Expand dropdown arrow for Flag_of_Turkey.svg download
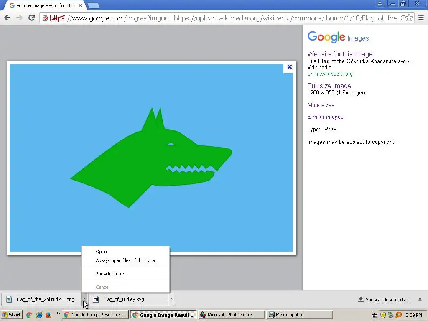The height and width of the screenshot is (321, 428). 171,299
